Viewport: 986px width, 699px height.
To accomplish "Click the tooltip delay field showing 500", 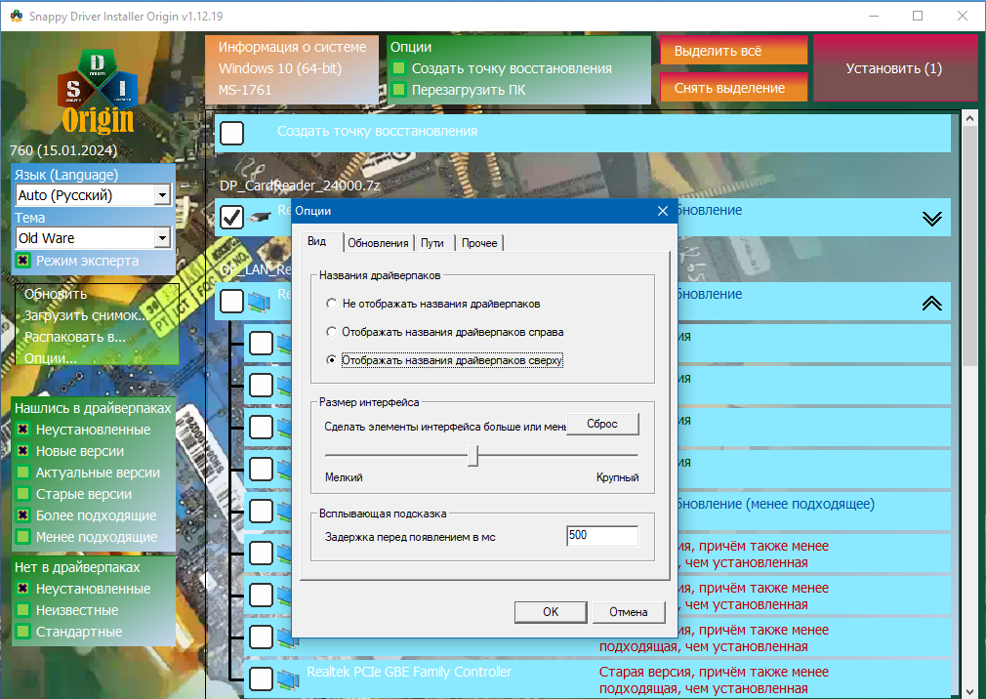I will point(601,536).
